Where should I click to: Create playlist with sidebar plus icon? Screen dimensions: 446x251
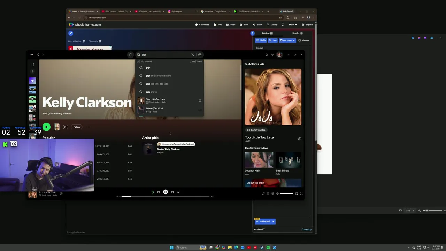32,71
